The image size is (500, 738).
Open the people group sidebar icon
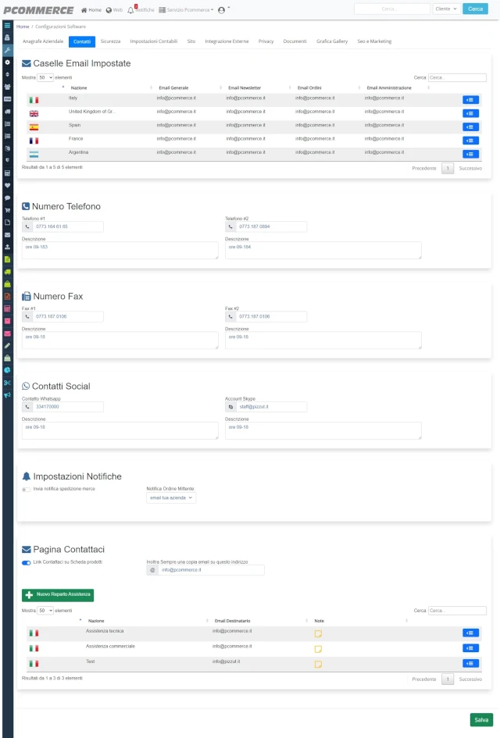(x=7, y=87)
